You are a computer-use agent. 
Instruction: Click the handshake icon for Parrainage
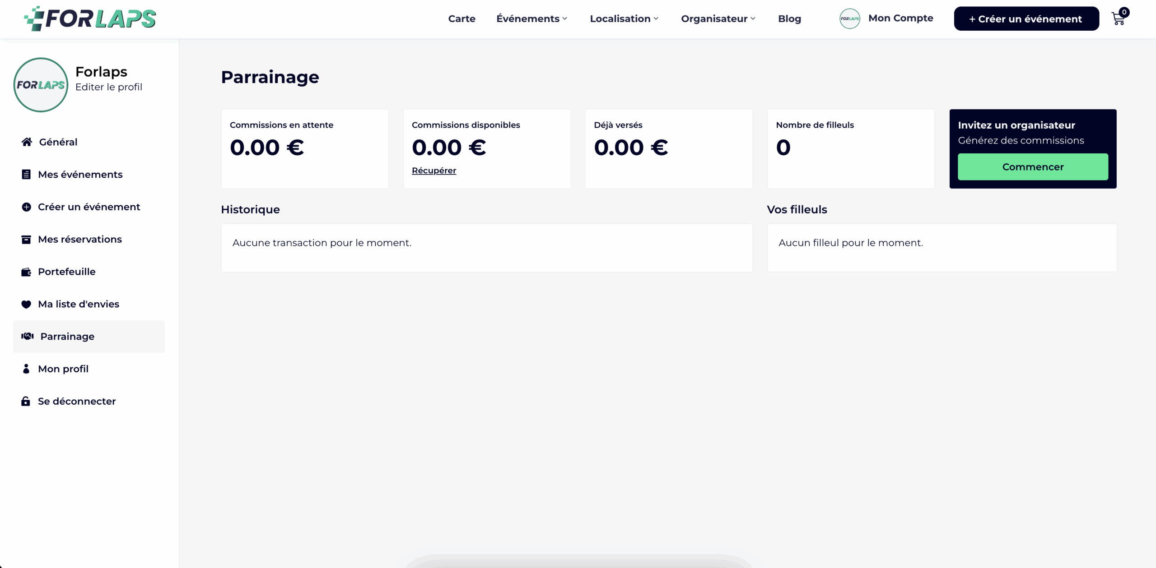pos(28,337)
